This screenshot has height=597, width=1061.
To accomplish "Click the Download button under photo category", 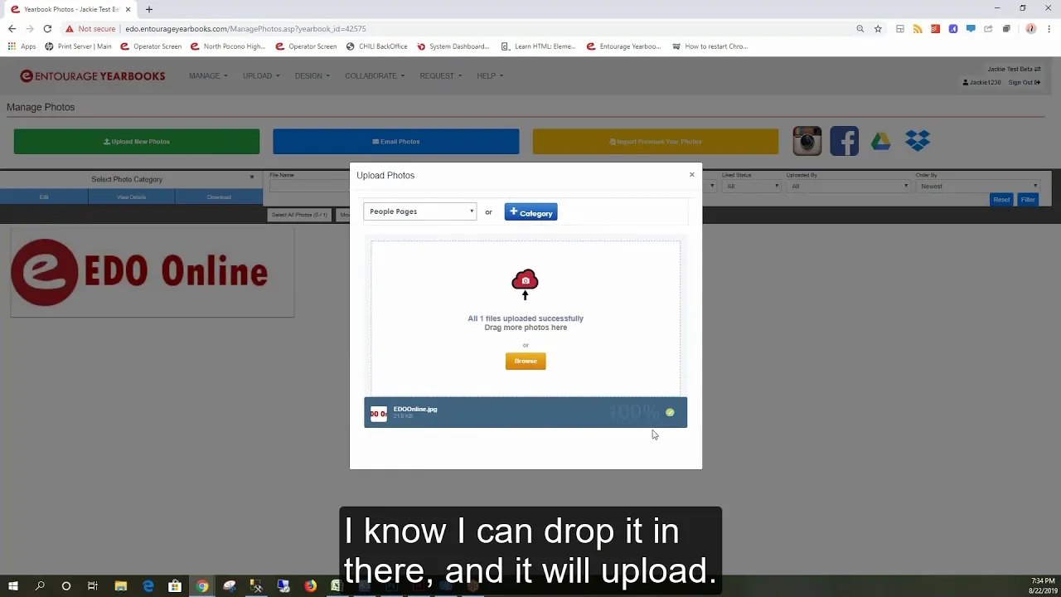I will click(219, 197).
